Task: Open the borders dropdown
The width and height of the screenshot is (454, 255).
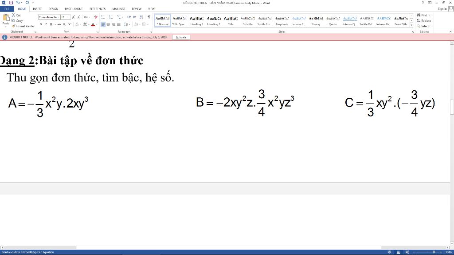Action: pos(148,24)
